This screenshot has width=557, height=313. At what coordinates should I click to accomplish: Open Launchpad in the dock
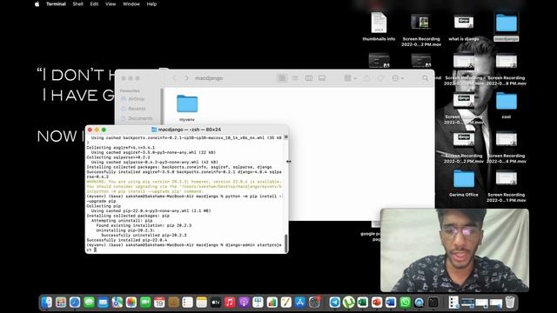pyautogui.click(x=61, y=303)
